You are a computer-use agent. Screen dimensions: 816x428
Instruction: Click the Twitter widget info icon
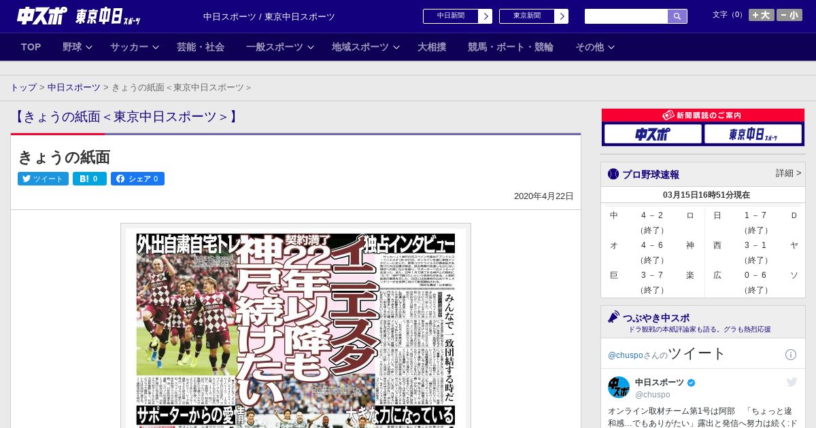point(791,355)
